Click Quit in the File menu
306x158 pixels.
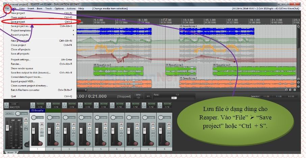[14, 96]
